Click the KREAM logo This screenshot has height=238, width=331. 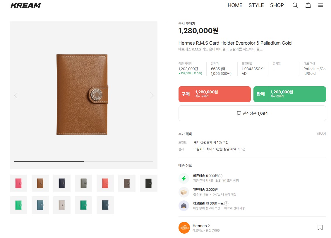[x=26, y=5]
